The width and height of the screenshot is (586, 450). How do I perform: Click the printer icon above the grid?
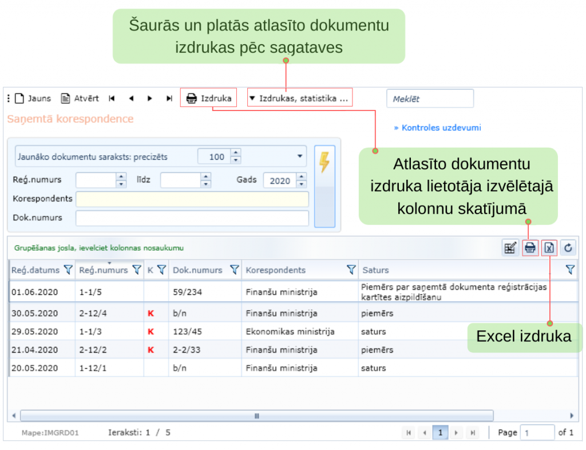[530, 248]
